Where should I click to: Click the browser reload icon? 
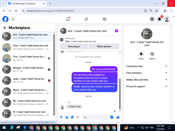click(16, 11)
